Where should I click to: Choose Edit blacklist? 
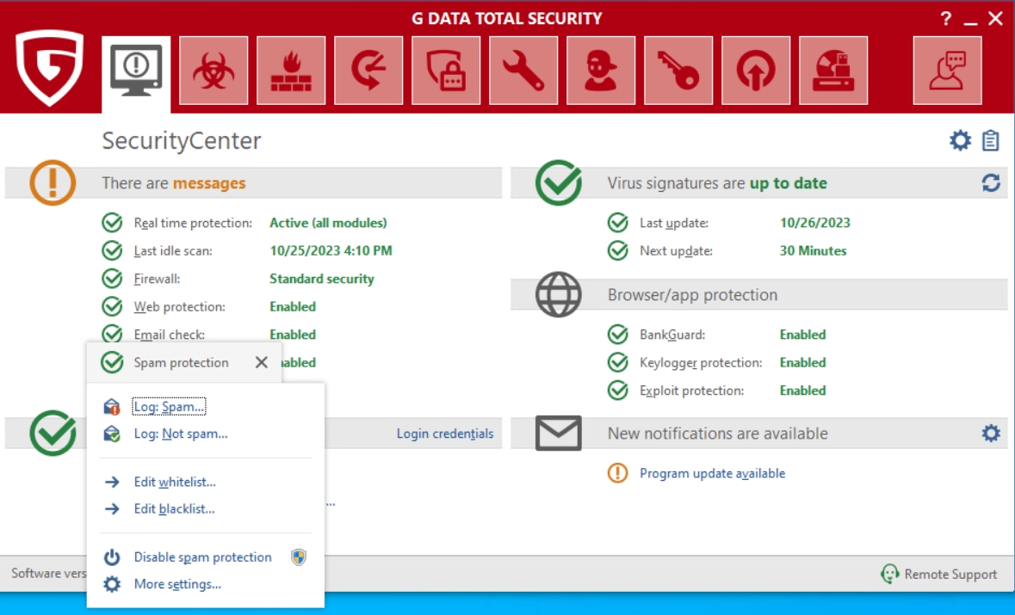174,509
